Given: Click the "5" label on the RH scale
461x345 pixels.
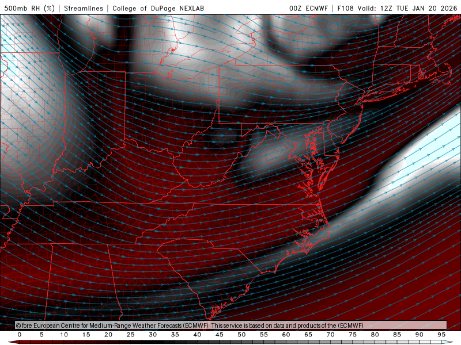Looking at the screenshot, I should [x=41, y=335].
